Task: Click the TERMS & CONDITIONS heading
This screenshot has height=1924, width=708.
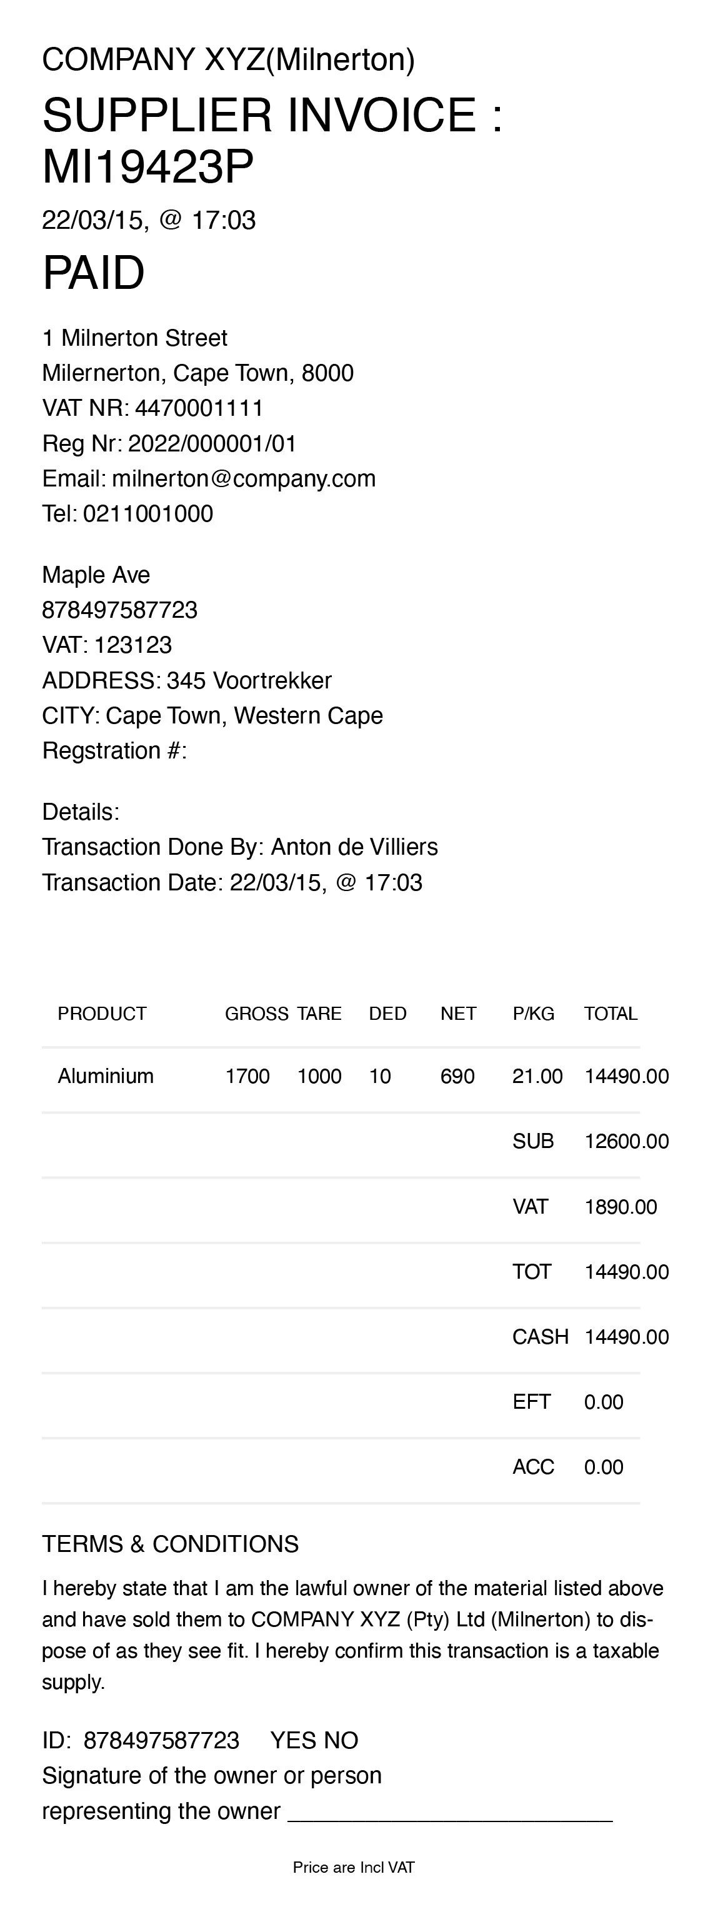Action: coord(170,1544)
